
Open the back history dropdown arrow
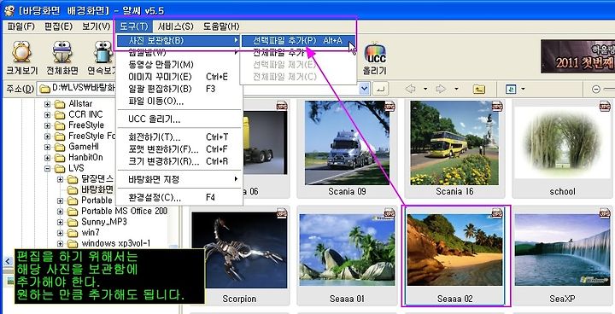pyautogui.click(x=425, y=90)
